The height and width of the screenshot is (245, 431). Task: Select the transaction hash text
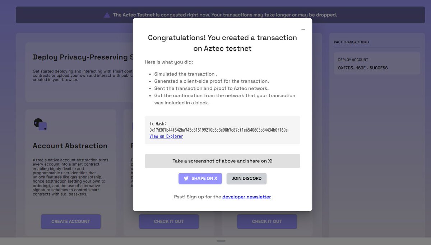218,130
